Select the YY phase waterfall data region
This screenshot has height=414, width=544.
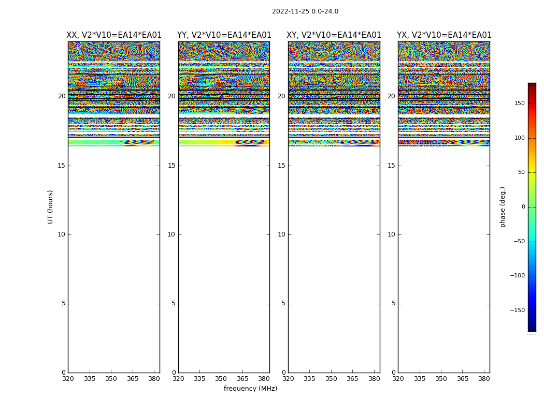(x=224, y=207)
